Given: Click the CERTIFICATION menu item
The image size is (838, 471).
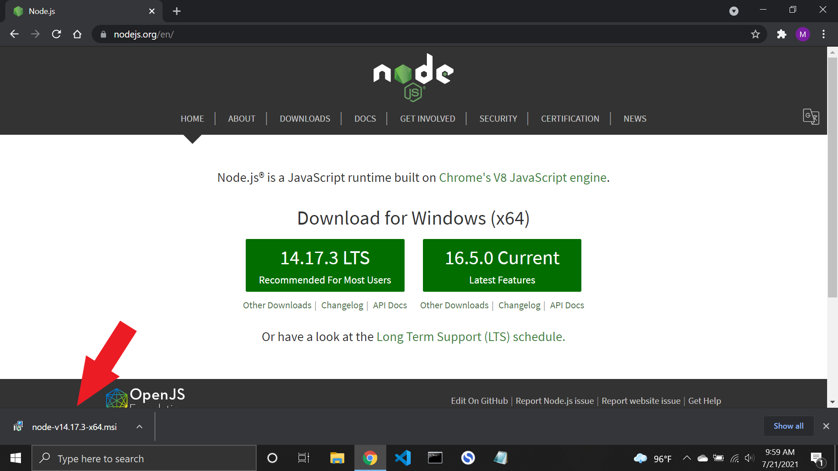Looking at the screenshot, I should pos(570,119).
